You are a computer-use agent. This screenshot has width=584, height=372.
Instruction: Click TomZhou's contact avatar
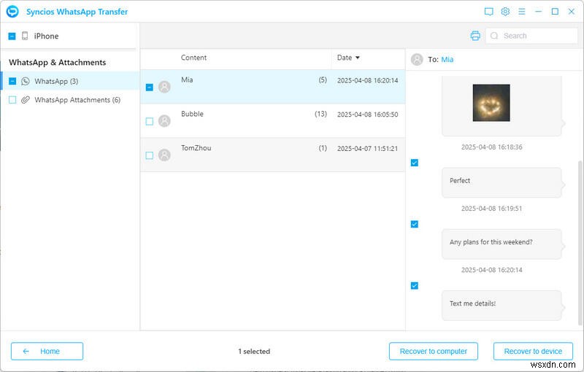(164, 155)
